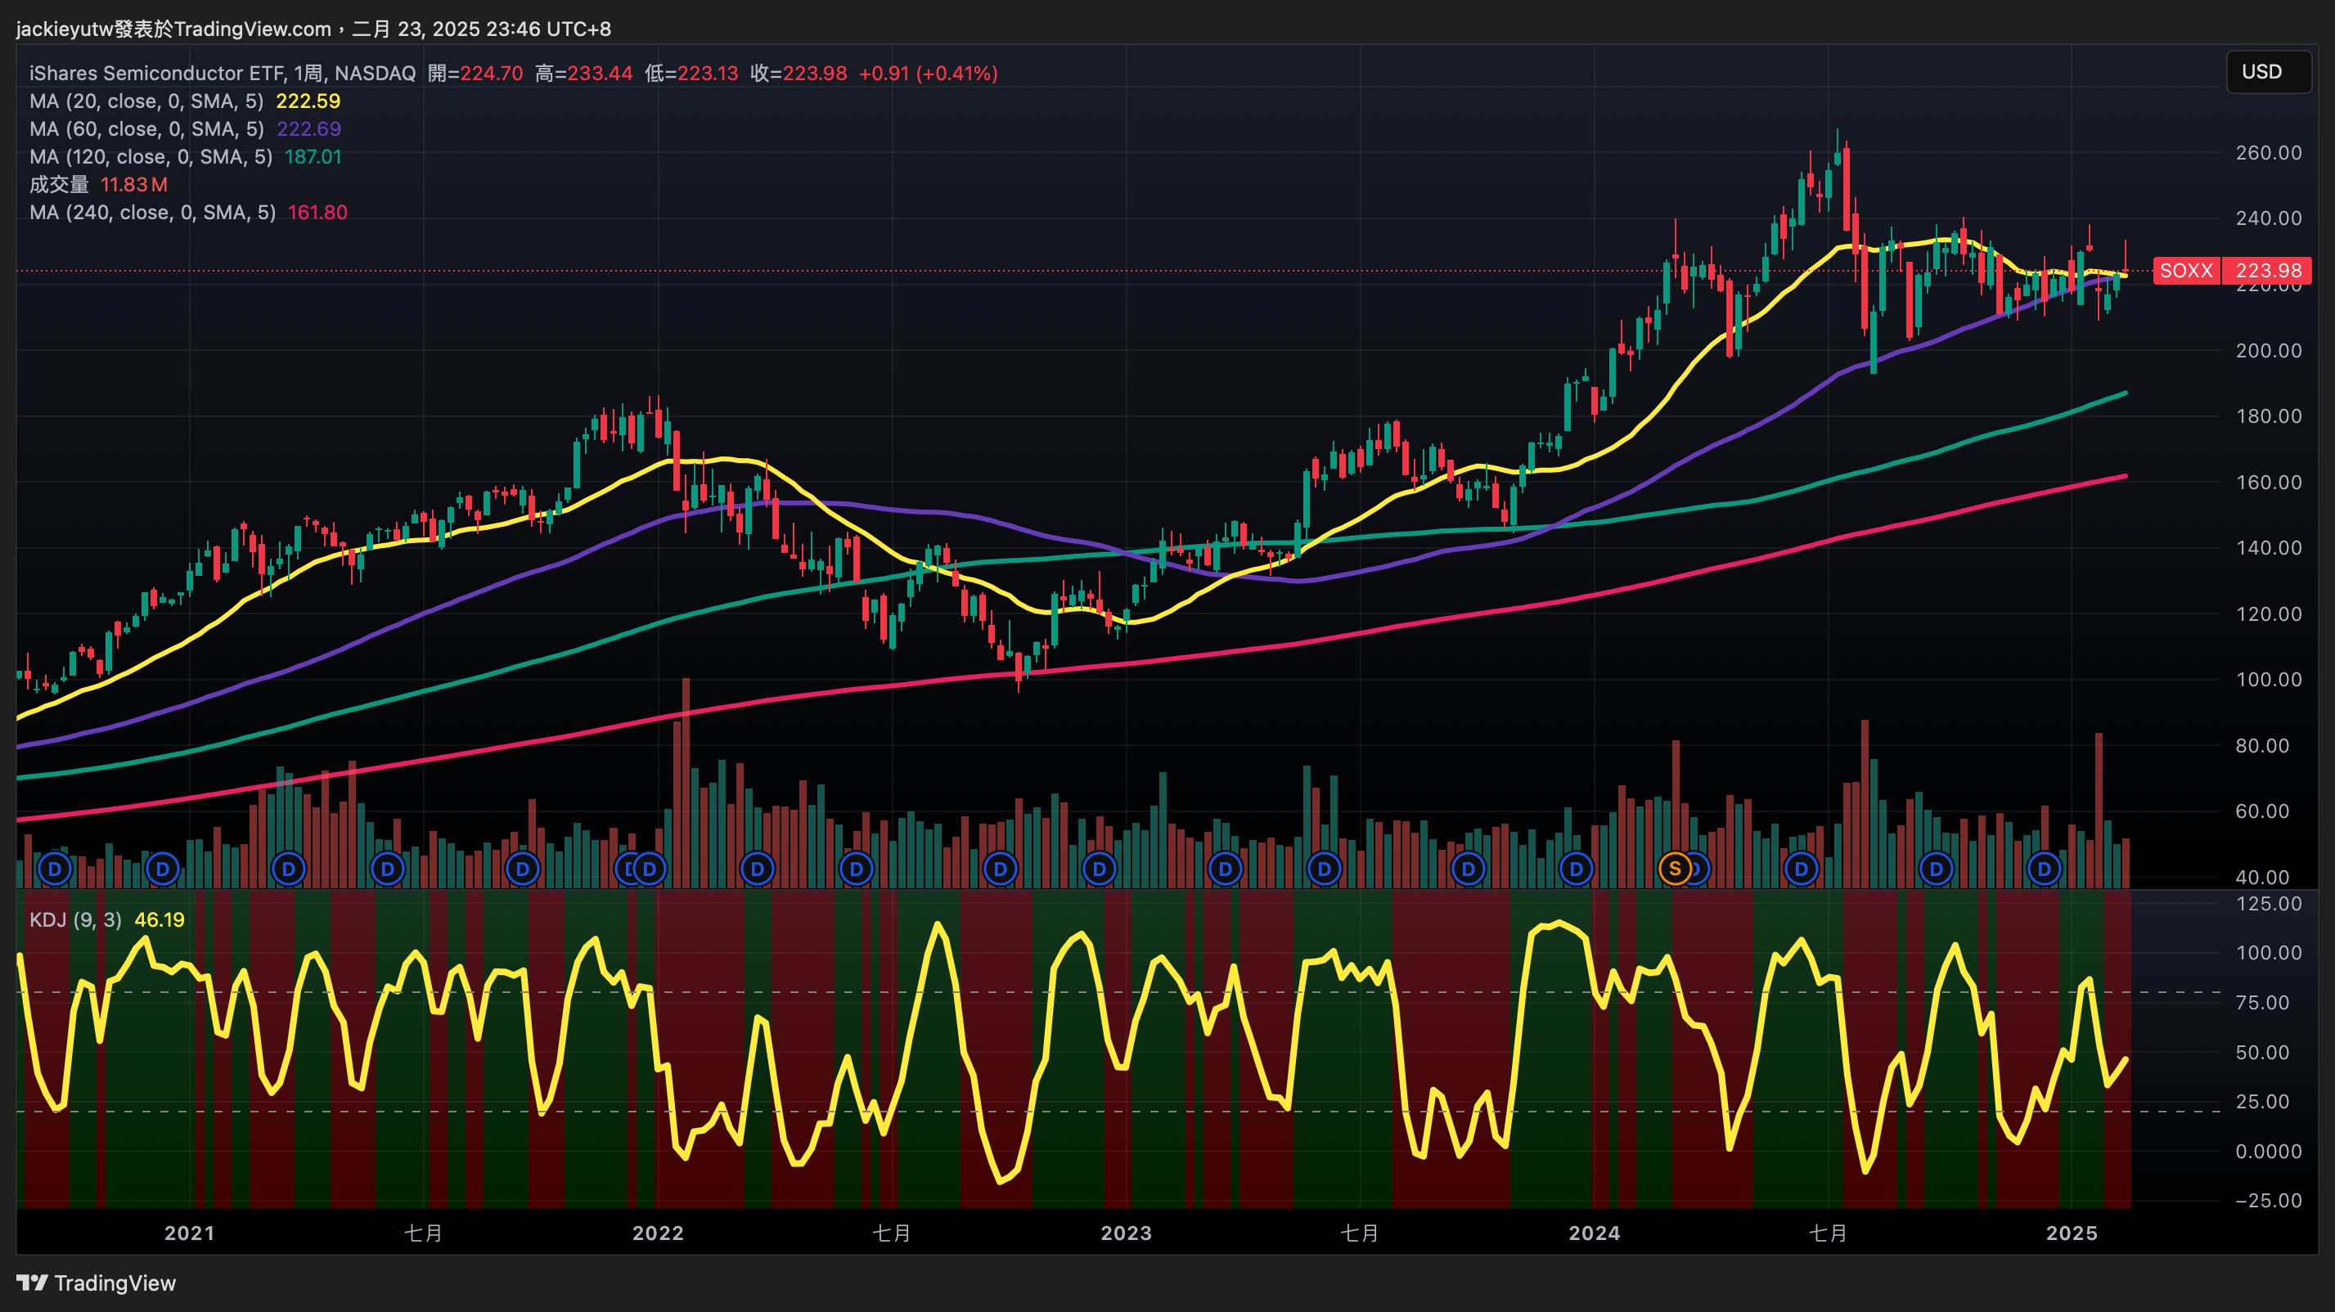Click the 2023 label on the time axis
Image resolution: width=2335 pixels, height=1312 pixels.
pos(1126,1233)
